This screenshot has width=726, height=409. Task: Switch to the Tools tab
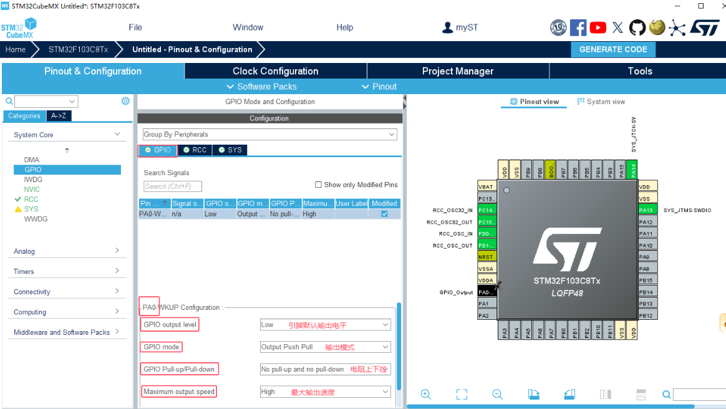(639, 71)
